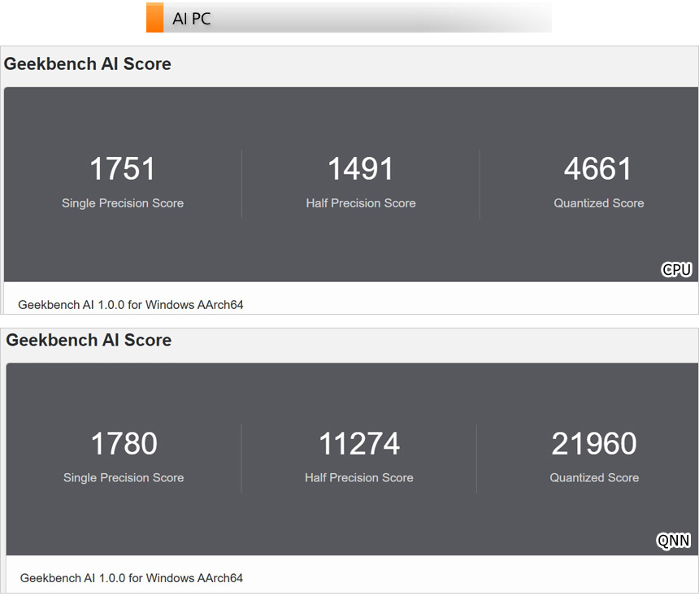Select the AI PC header title
Image resolution: width=699 pixels, height=596 pixels.
click(192, 19)
